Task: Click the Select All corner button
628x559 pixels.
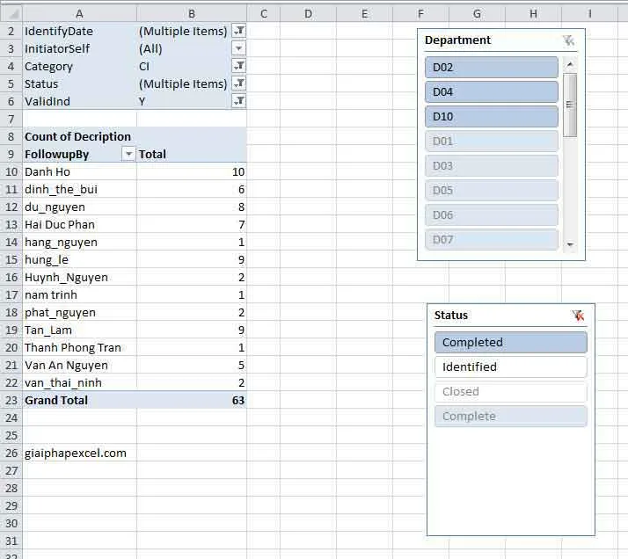Action: (11, 13)
